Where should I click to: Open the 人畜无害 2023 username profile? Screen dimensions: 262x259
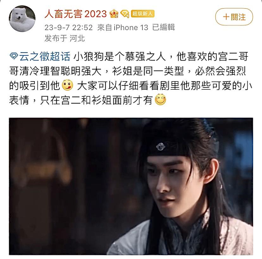tap(76, 14)
